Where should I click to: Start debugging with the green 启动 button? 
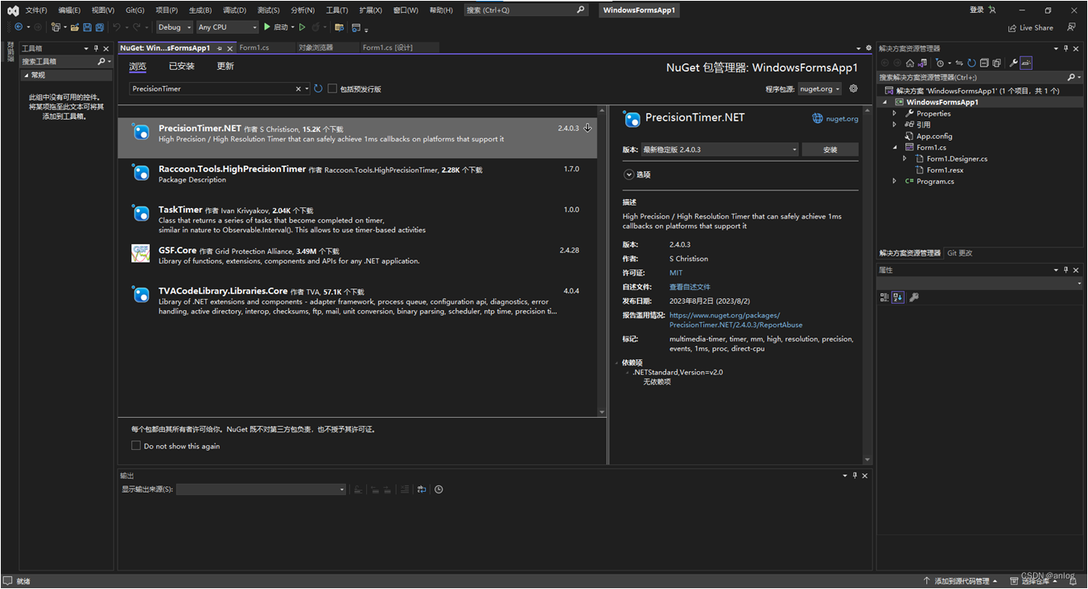click(x=276, y=27)
